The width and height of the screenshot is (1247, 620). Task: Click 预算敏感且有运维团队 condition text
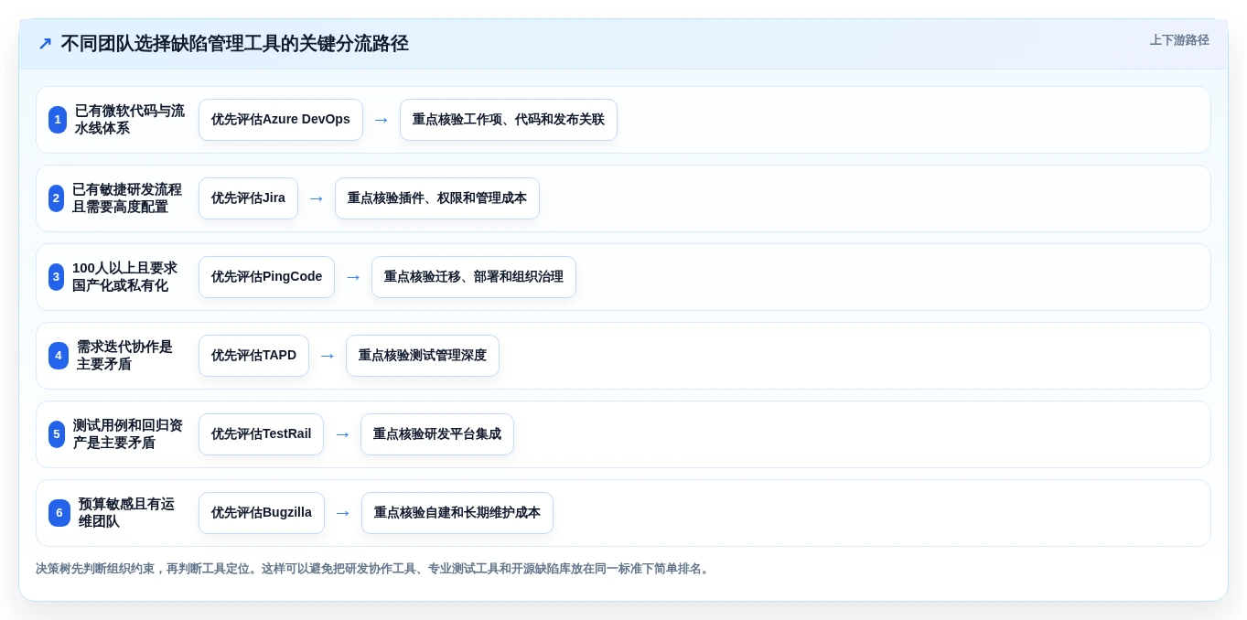tap(126, 513)
